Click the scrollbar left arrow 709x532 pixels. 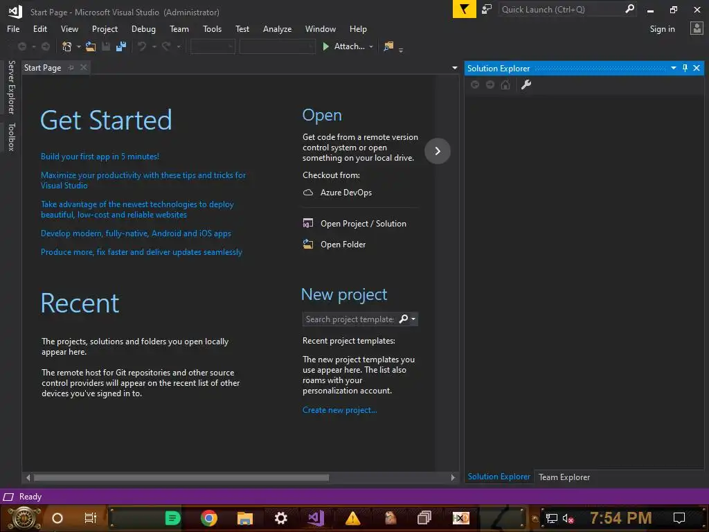pos(28,477)
